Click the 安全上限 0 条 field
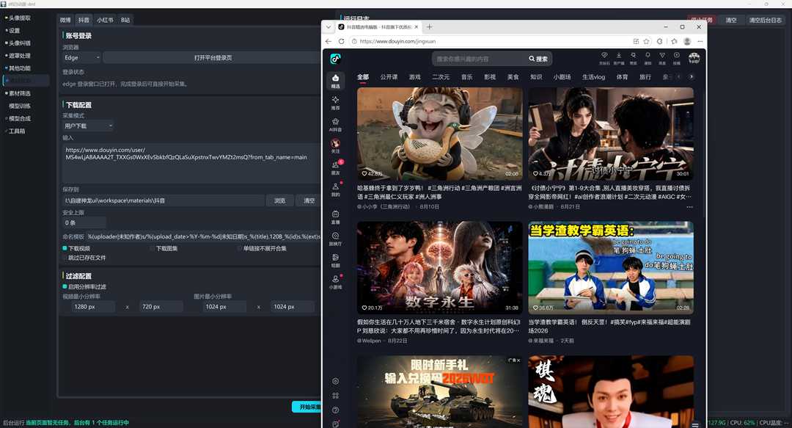The height and width of the screenshot is (428, 792). pyautogui.click(x=84, y=222)
